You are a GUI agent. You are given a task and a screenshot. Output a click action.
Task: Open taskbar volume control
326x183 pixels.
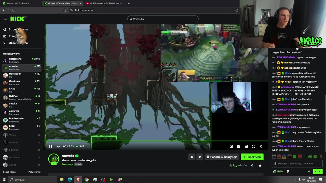pyautogui.click(x=304, y=180)
